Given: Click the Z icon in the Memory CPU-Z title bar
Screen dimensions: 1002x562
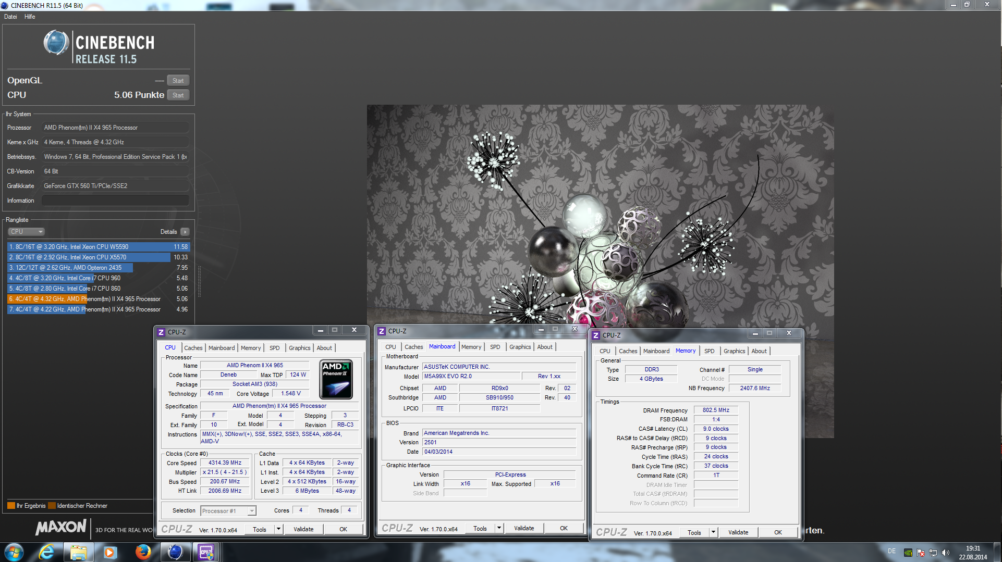Looking at the screenshot, I should [x=596, y=335].
